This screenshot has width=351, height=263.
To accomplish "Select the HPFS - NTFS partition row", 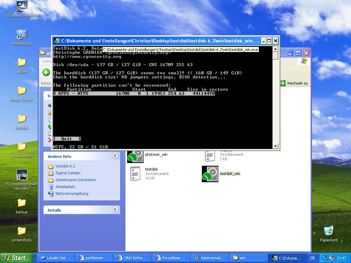I will [x=134, y=93].
